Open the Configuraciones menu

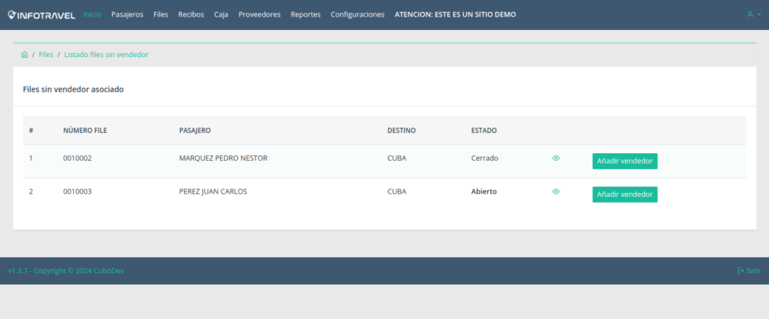(357, 15)
